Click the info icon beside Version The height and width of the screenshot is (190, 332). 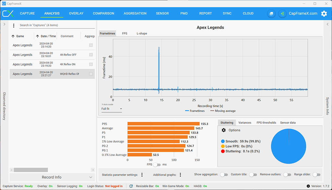click(308, 186)
